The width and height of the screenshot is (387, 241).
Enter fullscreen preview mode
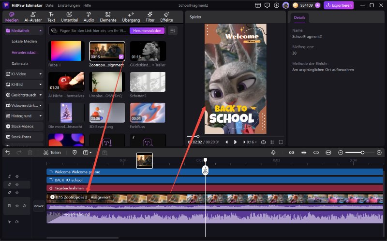point(281,142)
